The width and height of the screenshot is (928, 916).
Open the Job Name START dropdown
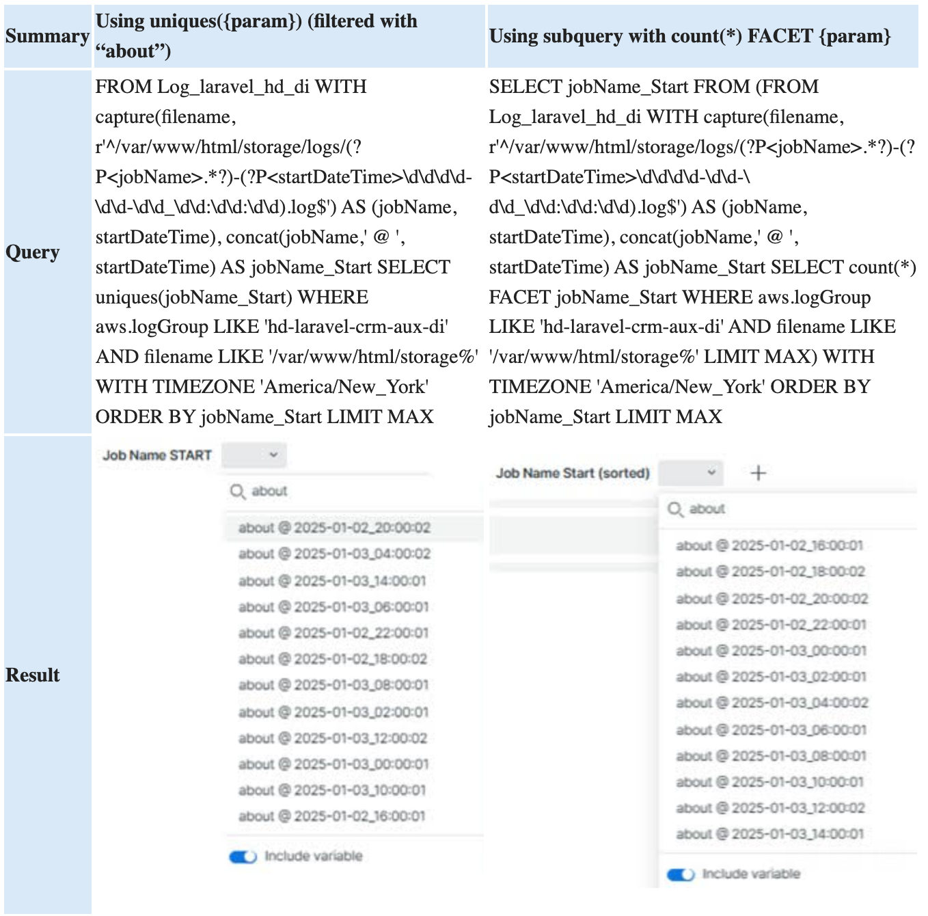pyautogui.click(x=254, y=455)
